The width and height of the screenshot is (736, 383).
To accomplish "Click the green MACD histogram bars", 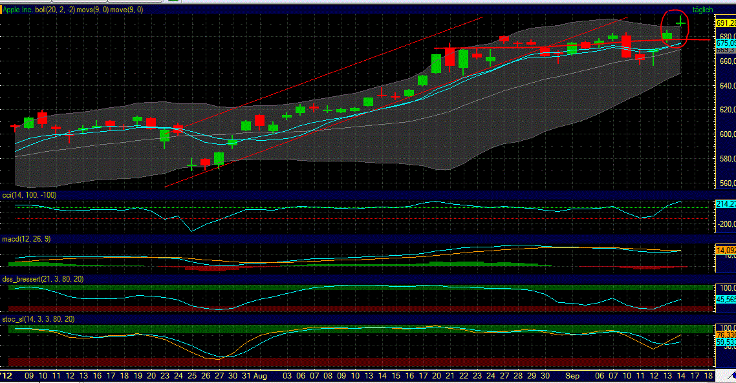I will (485, 265).
